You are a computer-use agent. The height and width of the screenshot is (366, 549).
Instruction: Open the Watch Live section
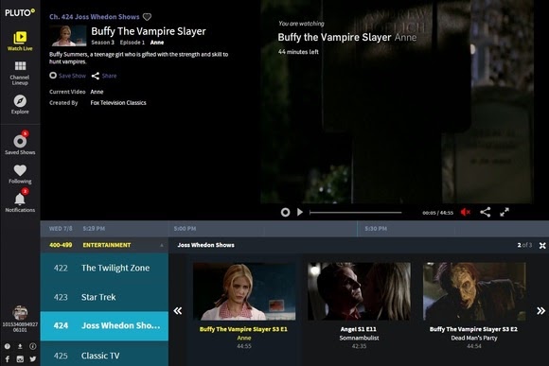tap(20, 42)
